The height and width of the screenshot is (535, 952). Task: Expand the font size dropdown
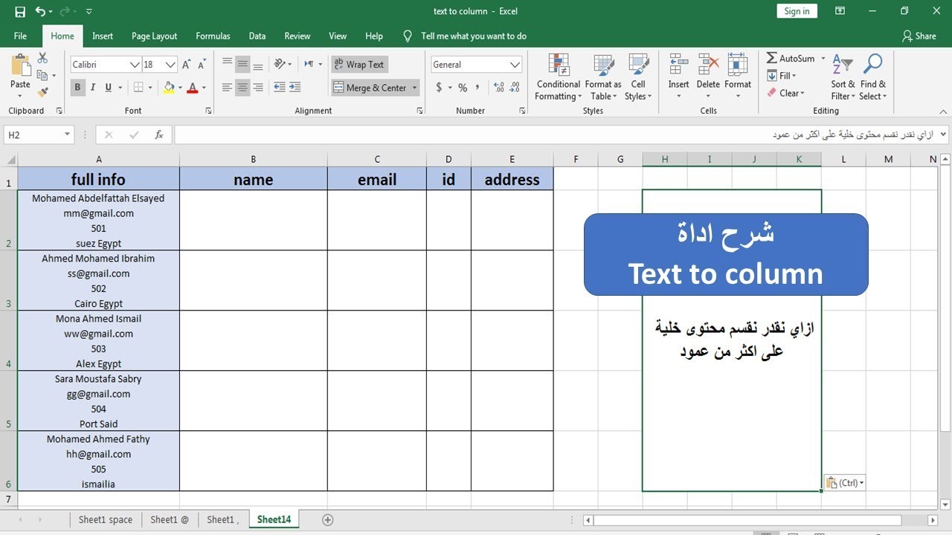tap(170, 65)
